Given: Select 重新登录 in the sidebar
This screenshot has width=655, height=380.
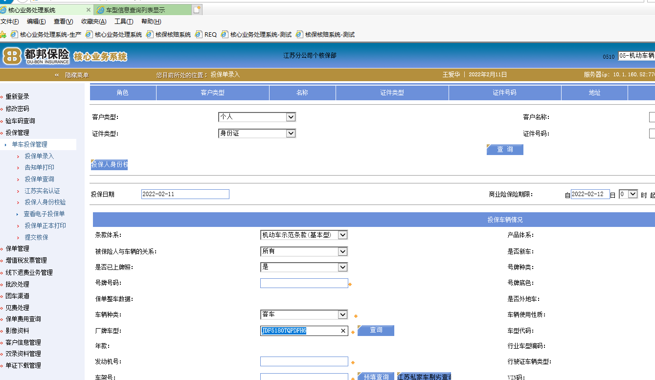Looking at the screenshot, I should click(x=17, y=97).
